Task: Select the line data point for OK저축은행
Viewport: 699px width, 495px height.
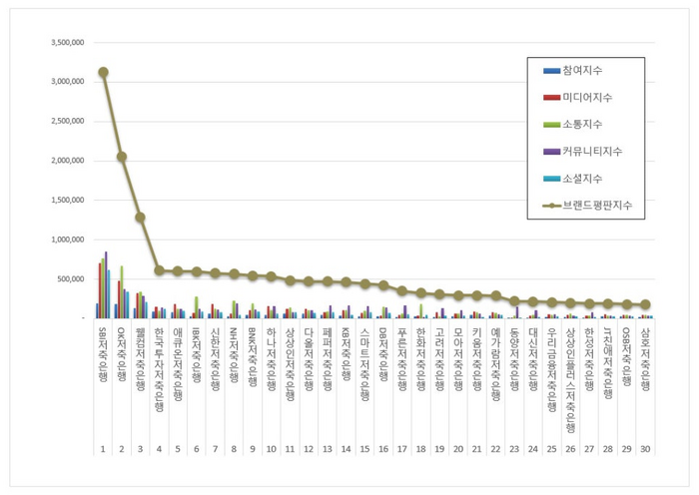Action: [x=122, y=157]
